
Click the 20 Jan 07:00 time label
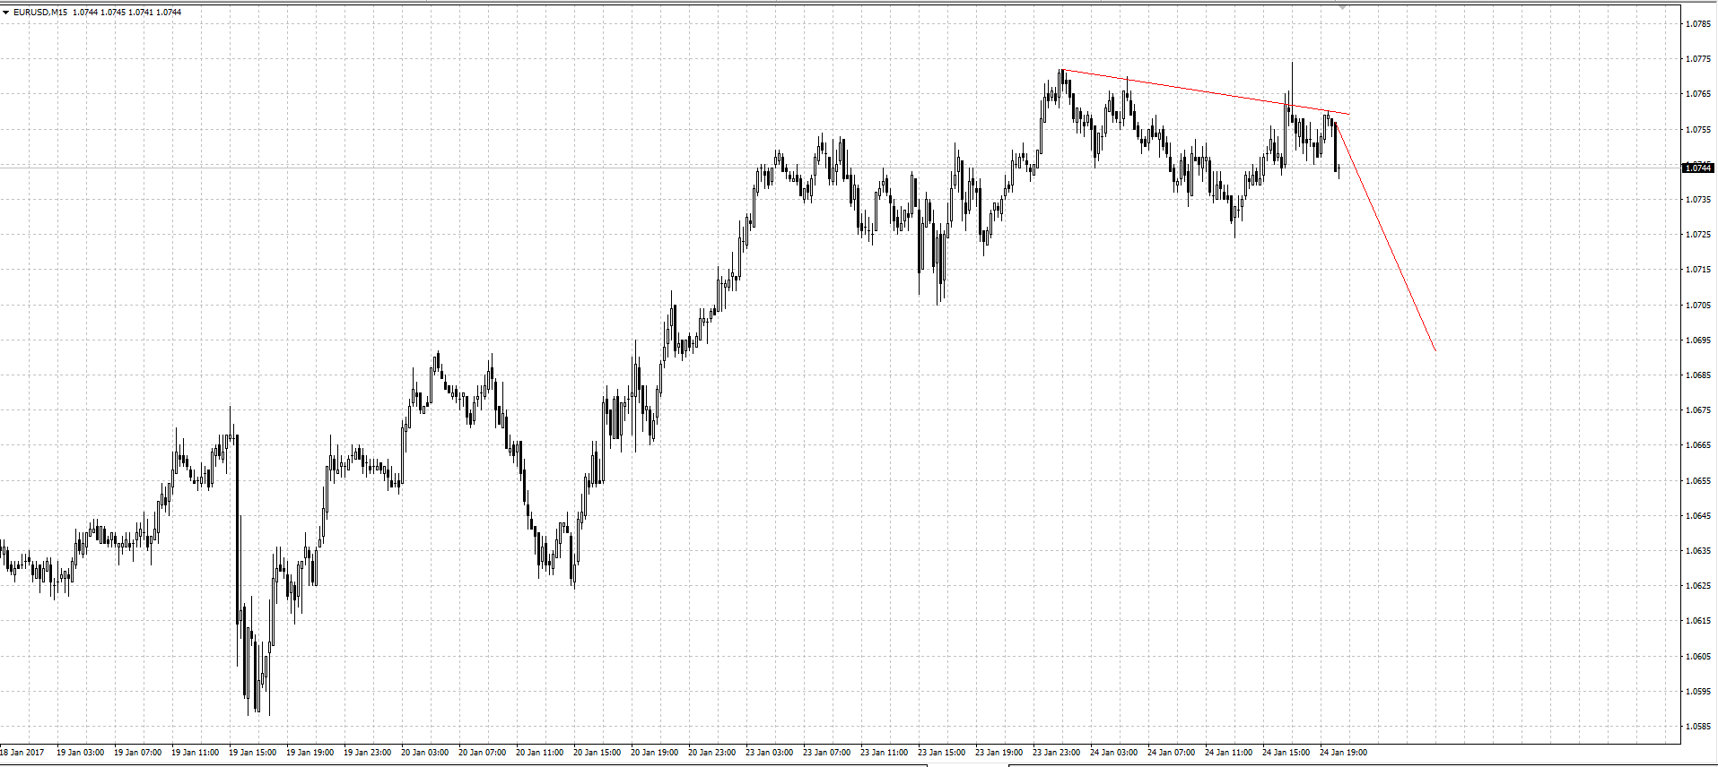pyautogui.click(x=482, y=753)
